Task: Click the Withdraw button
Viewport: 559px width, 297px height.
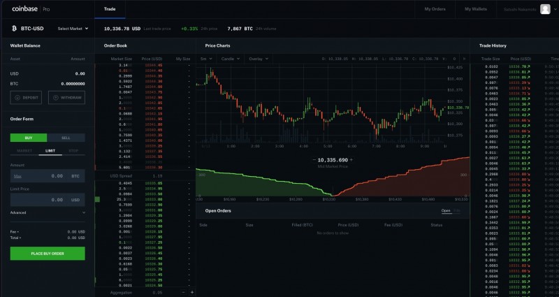Action: point(66,98)
